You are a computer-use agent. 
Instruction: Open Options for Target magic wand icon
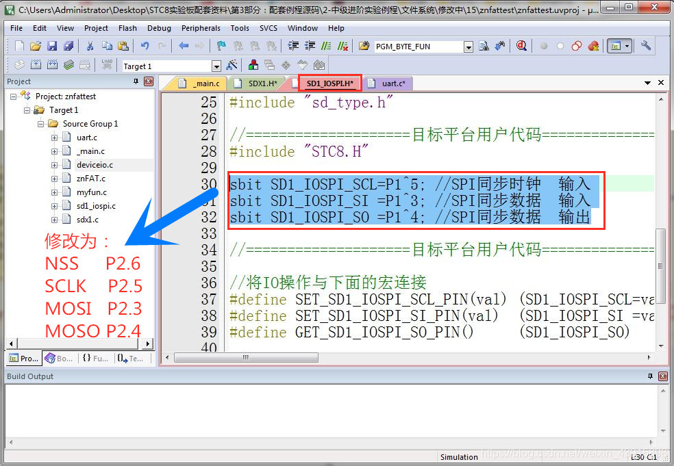[232, 65]
